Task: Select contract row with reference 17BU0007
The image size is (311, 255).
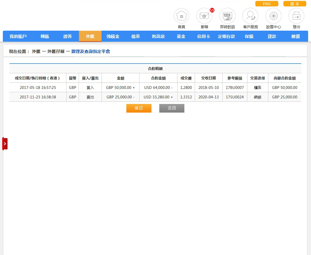Action: coord(235,88)
